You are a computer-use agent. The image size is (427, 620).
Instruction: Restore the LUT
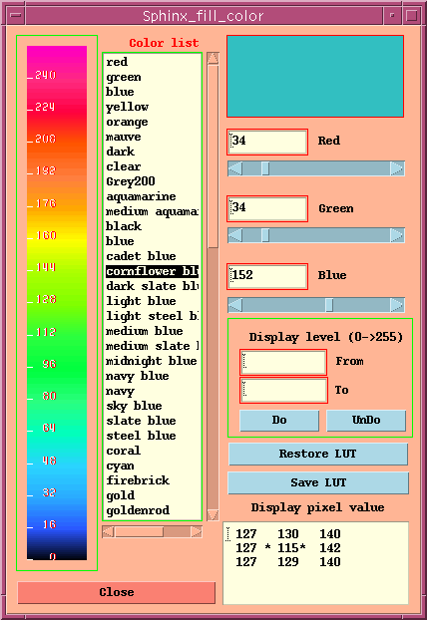tap(318, 454)
